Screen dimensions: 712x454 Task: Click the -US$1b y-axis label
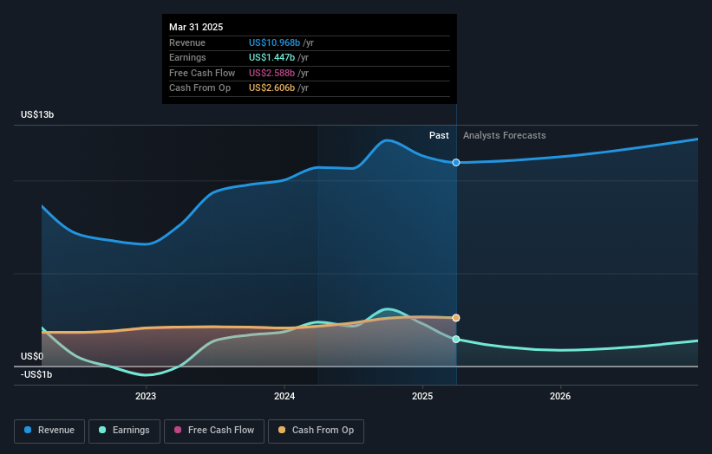pos(36,374)
